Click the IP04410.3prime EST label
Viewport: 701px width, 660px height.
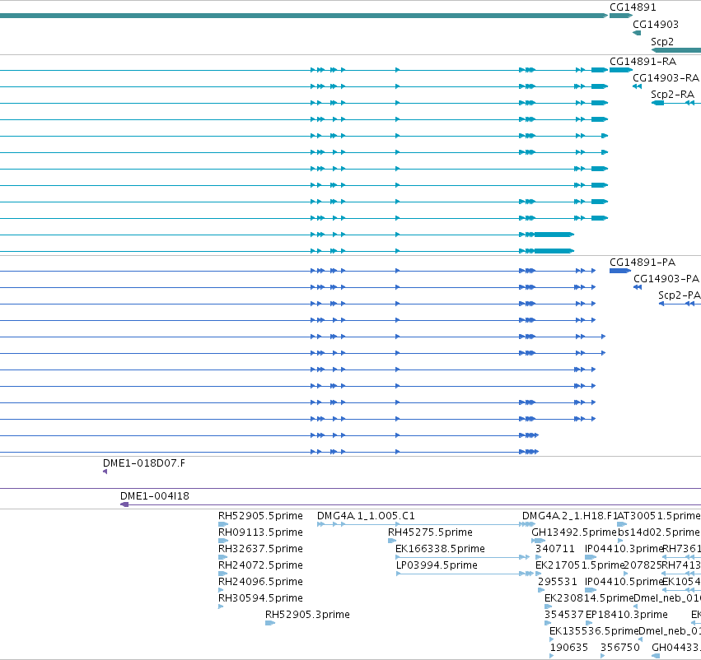(624, 549)
